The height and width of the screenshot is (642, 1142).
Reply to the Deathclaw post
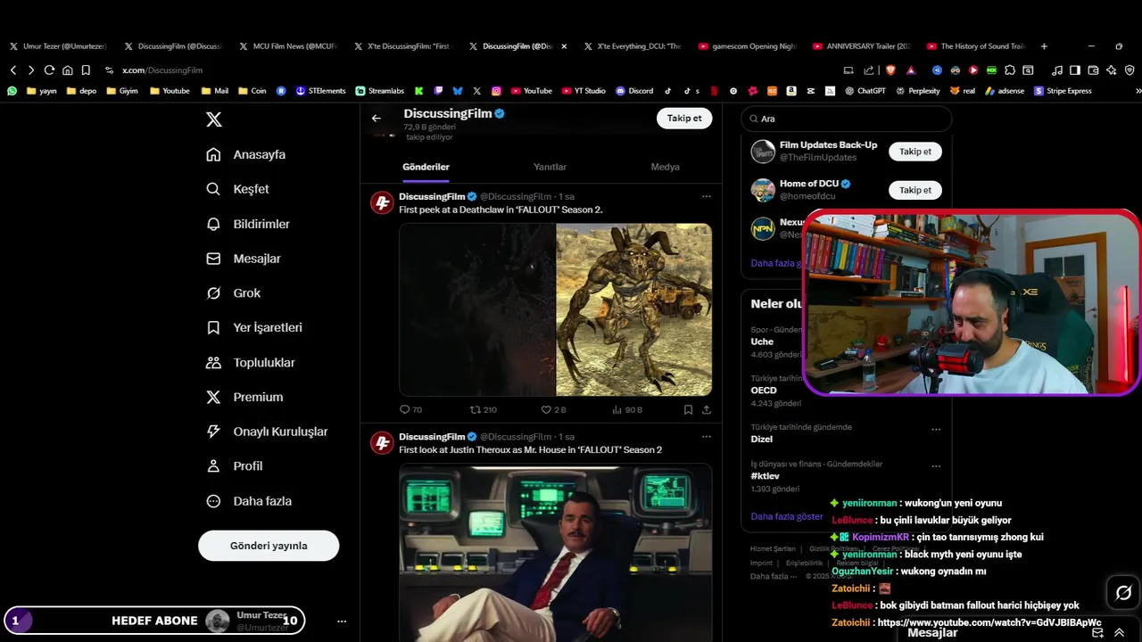(x=410, y=410)
